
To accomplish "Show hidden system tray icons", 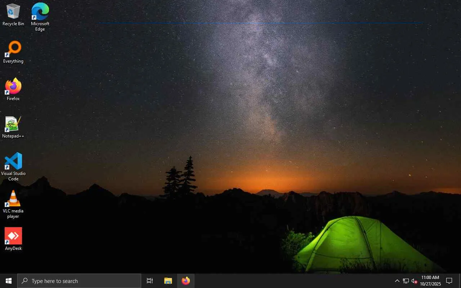I will point(397,281).
